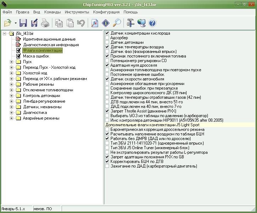
Task: Expand the Диагностика folder
Action: pos(11,112)
